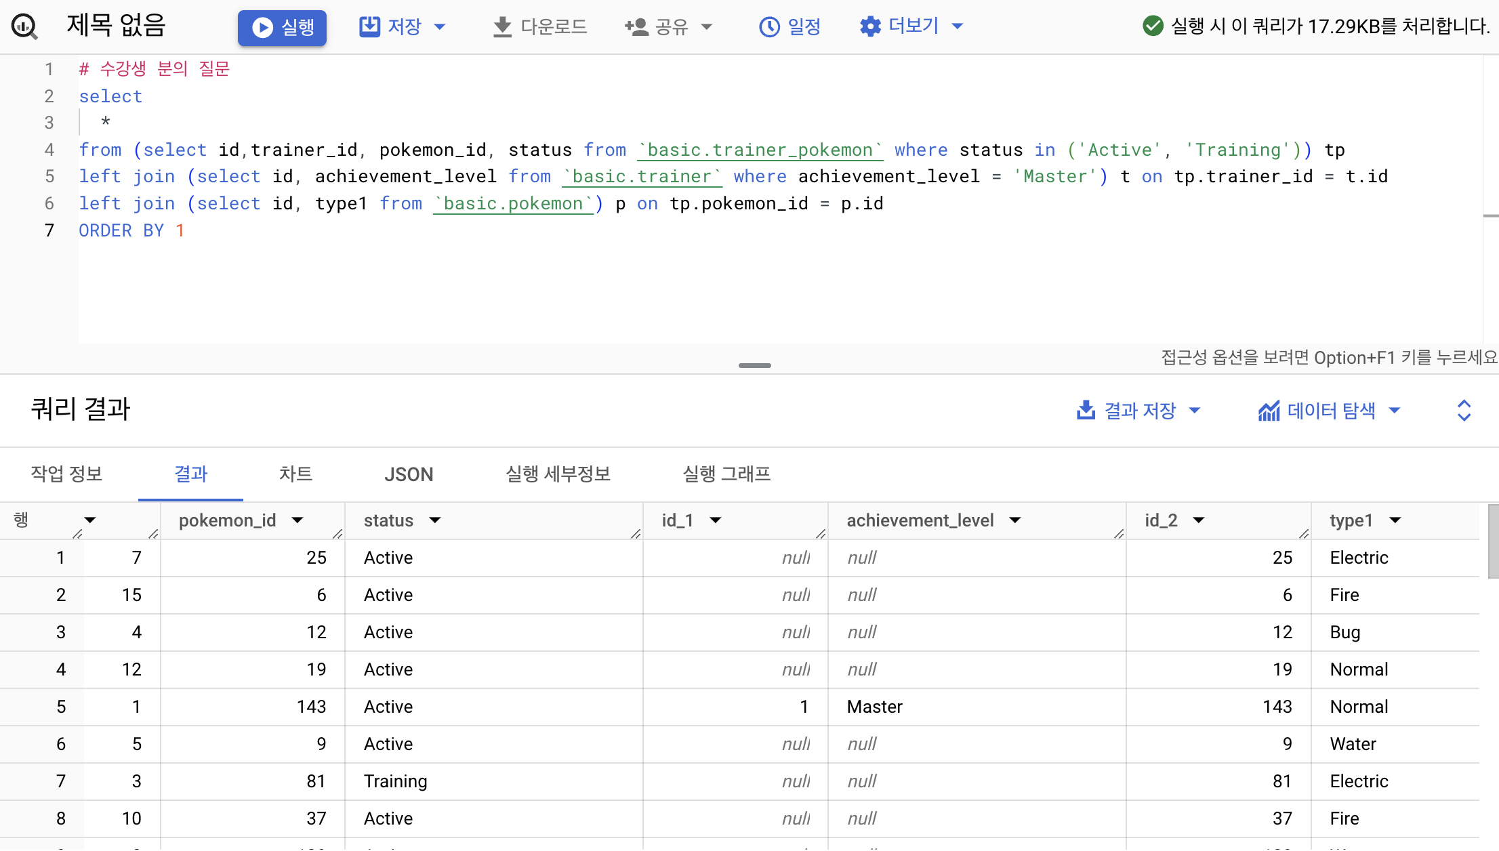Open the id_2 column menu arrow

(1199, 520)
